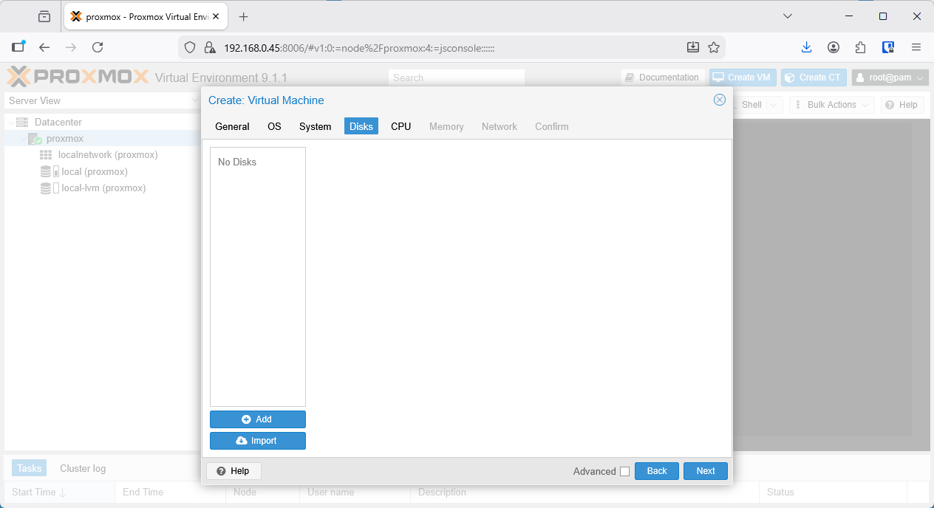
Task: Select local (proxmox) storage
Action: (95, 171)
